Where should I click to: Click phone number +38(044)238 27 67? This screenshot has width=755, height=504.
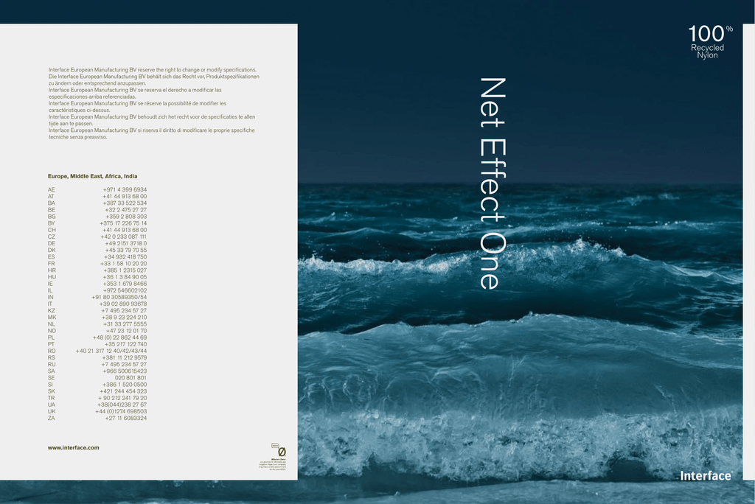(x=122, y=405)
